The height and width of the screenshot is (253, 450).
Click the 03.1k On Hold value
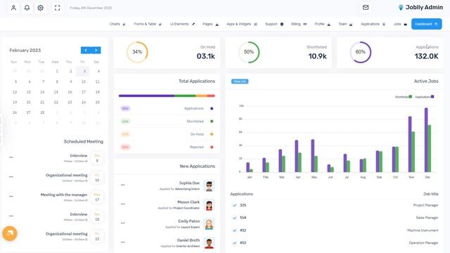pyautogui.click(x=206, y=56)
